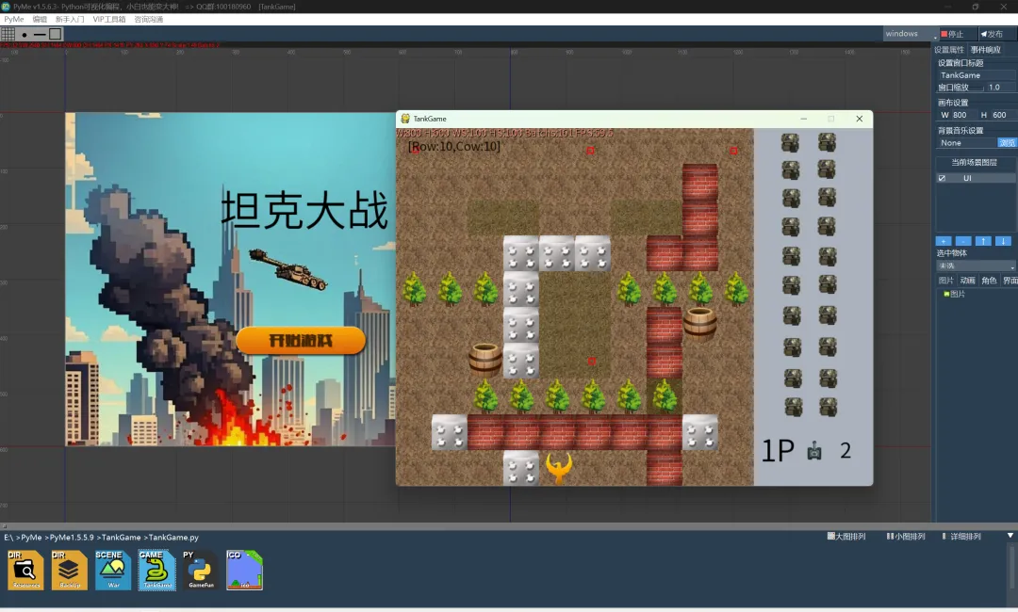Image resolution: width=1018 pixels, height=612 pixels.
Task: Switch to the 界面 tab
Action: (1010, 281)
